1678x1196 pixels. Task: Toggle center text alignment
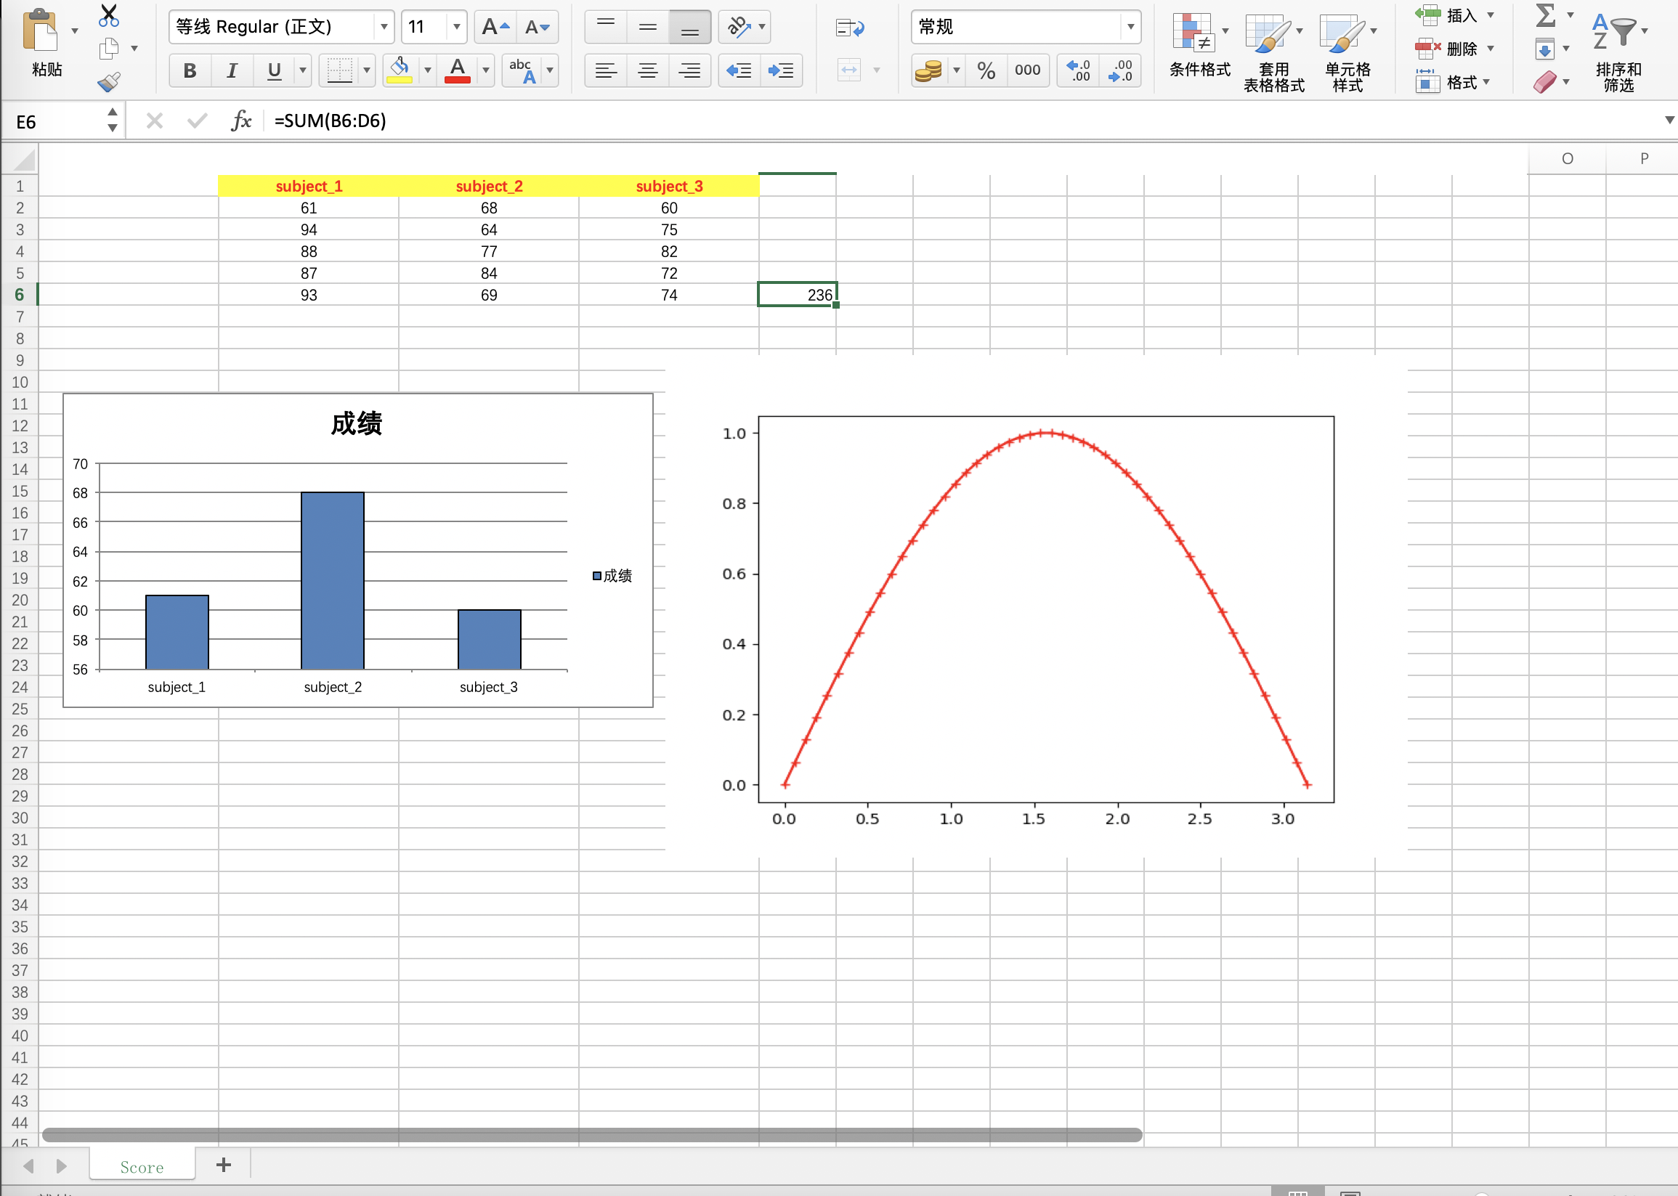tap(647, 70)
